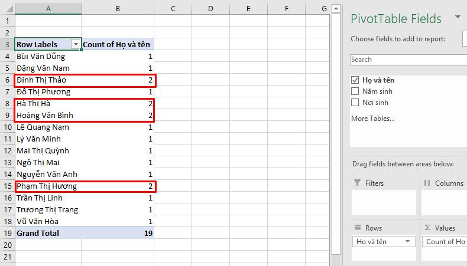Click the Values sigma icon
This screenshot has width=467, height=266.
click(x=427, y=228)
